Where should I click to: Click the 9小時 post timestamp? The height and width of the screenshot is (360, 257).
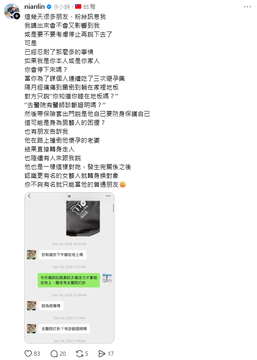tap(62, 7)
